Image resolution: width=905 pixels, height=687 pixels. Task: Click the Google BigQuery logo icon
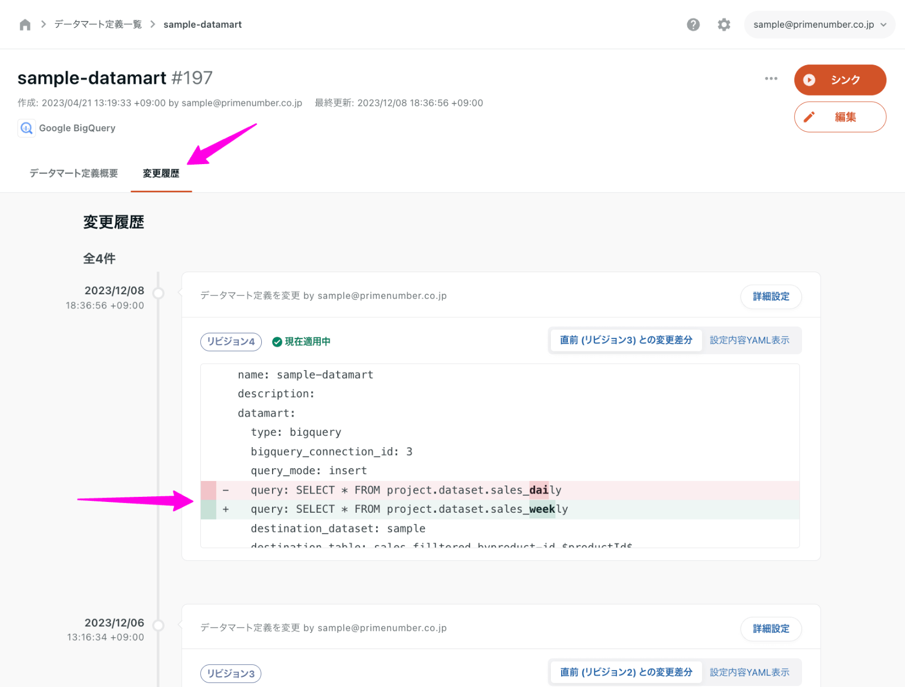pos(27,128)
